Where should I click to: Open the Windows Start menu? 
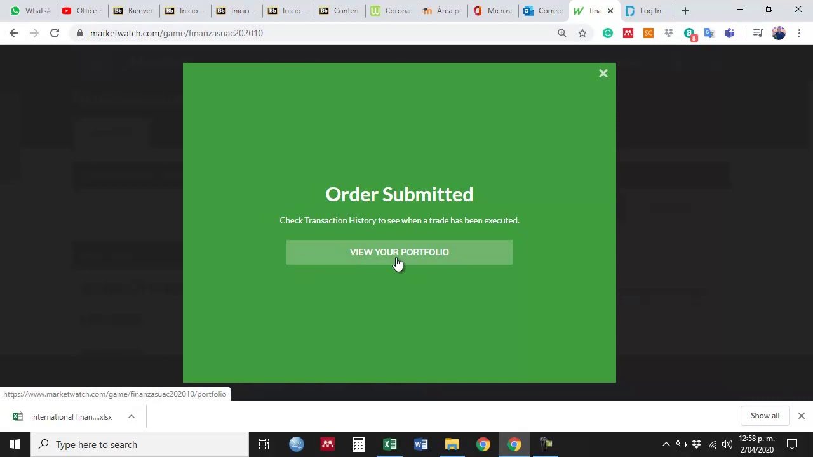pos(15,444)
